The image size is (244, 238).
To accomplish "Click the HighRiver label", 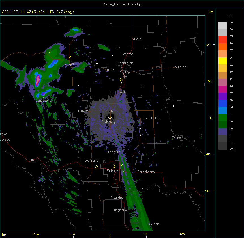I will tap(122, 210).
